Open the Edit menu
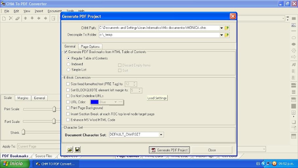This screenshot has width=298, height=168. [16, 11]
